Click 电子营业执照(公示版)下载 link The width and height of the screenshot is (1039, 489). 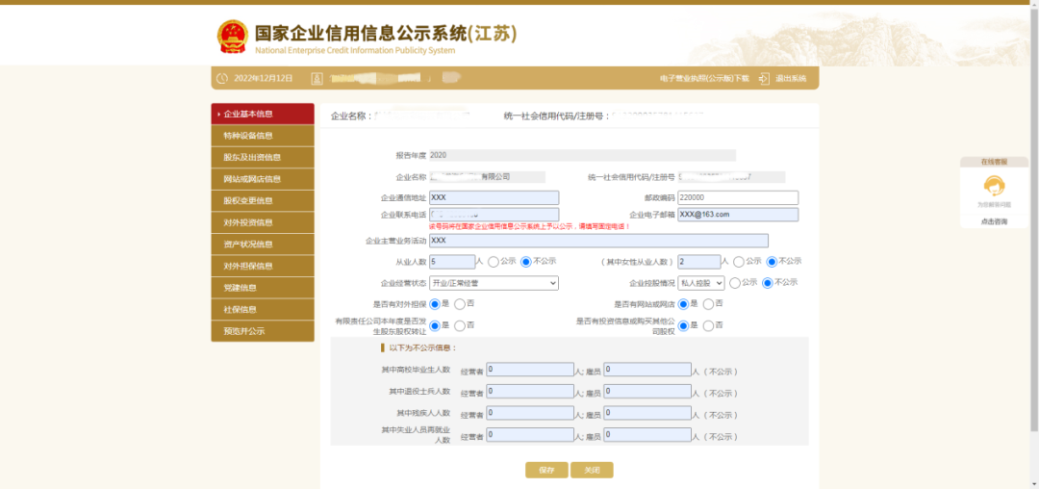pos(703,78)
